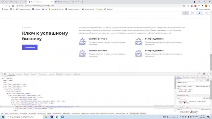212x119 pixels.
Task: Expand the small-tizers__tizer-text-wrapper node
Action: [x=14, y=108]
